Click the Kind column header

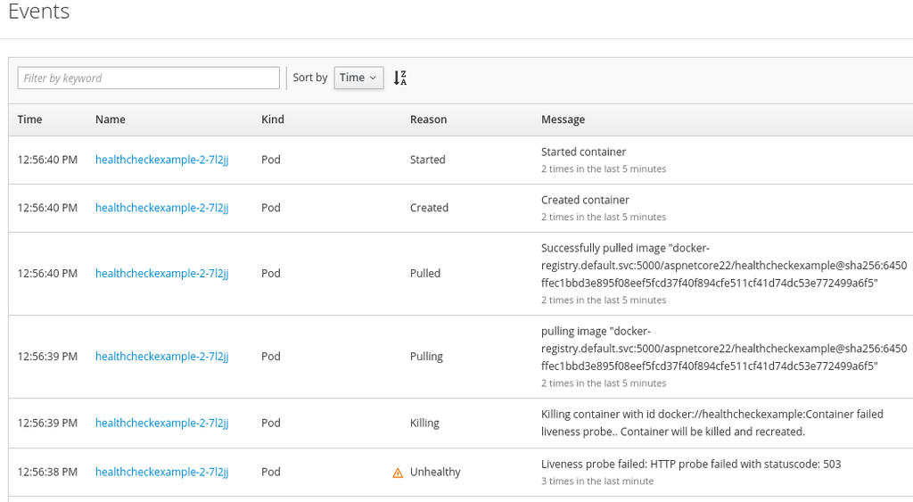point(273,119)
